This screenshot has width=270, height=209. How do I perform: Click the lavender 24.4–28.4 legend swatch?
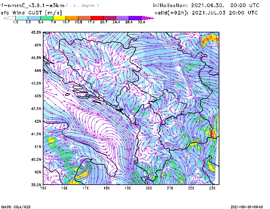pyautogui.click(x=123, y=18)
